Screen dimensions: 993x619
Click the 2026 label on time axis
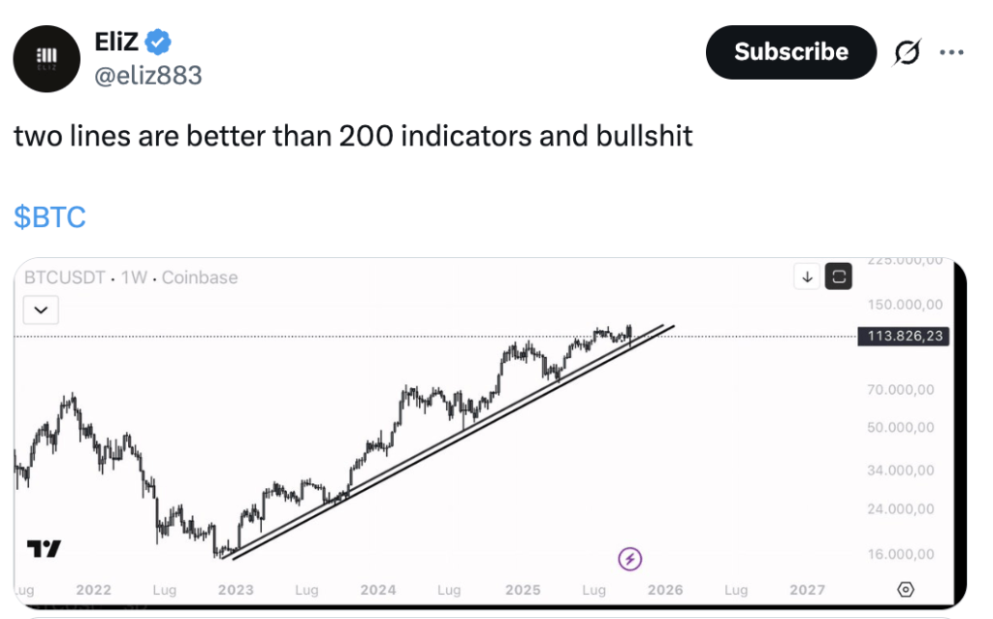pyautogui.click(x=665, y=590)
